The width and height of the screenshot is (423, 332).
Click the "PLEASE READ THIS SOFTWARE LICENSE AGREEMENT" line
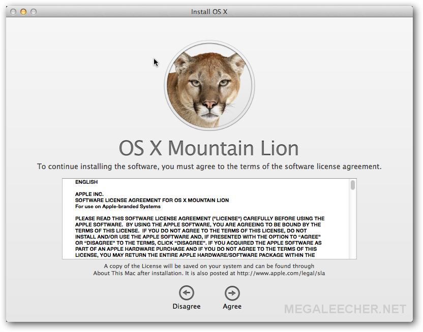click(x=200, y=218)
